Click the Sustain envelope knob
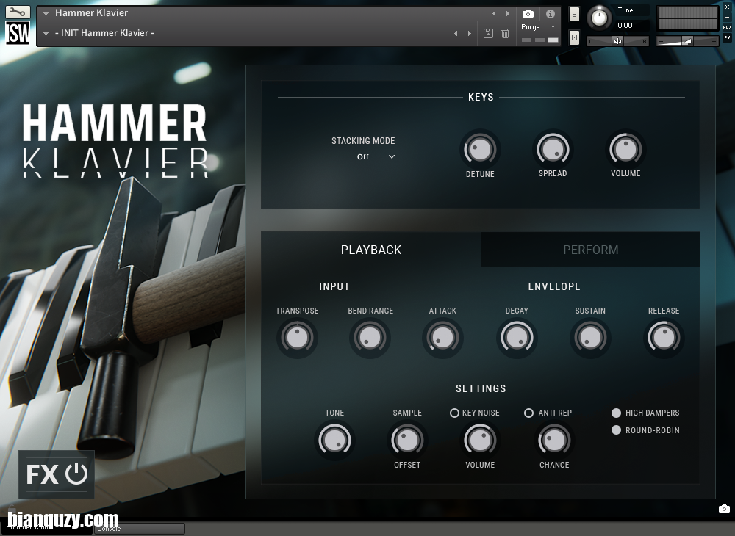 click(x=590, y=338)
